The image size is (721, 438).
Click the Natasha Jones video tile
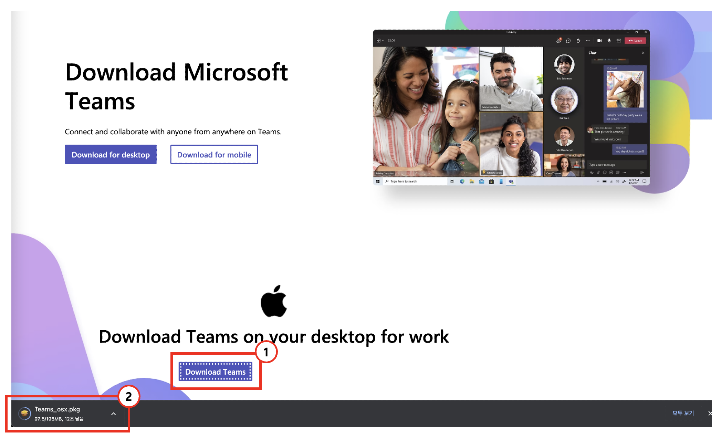point(511,144)
